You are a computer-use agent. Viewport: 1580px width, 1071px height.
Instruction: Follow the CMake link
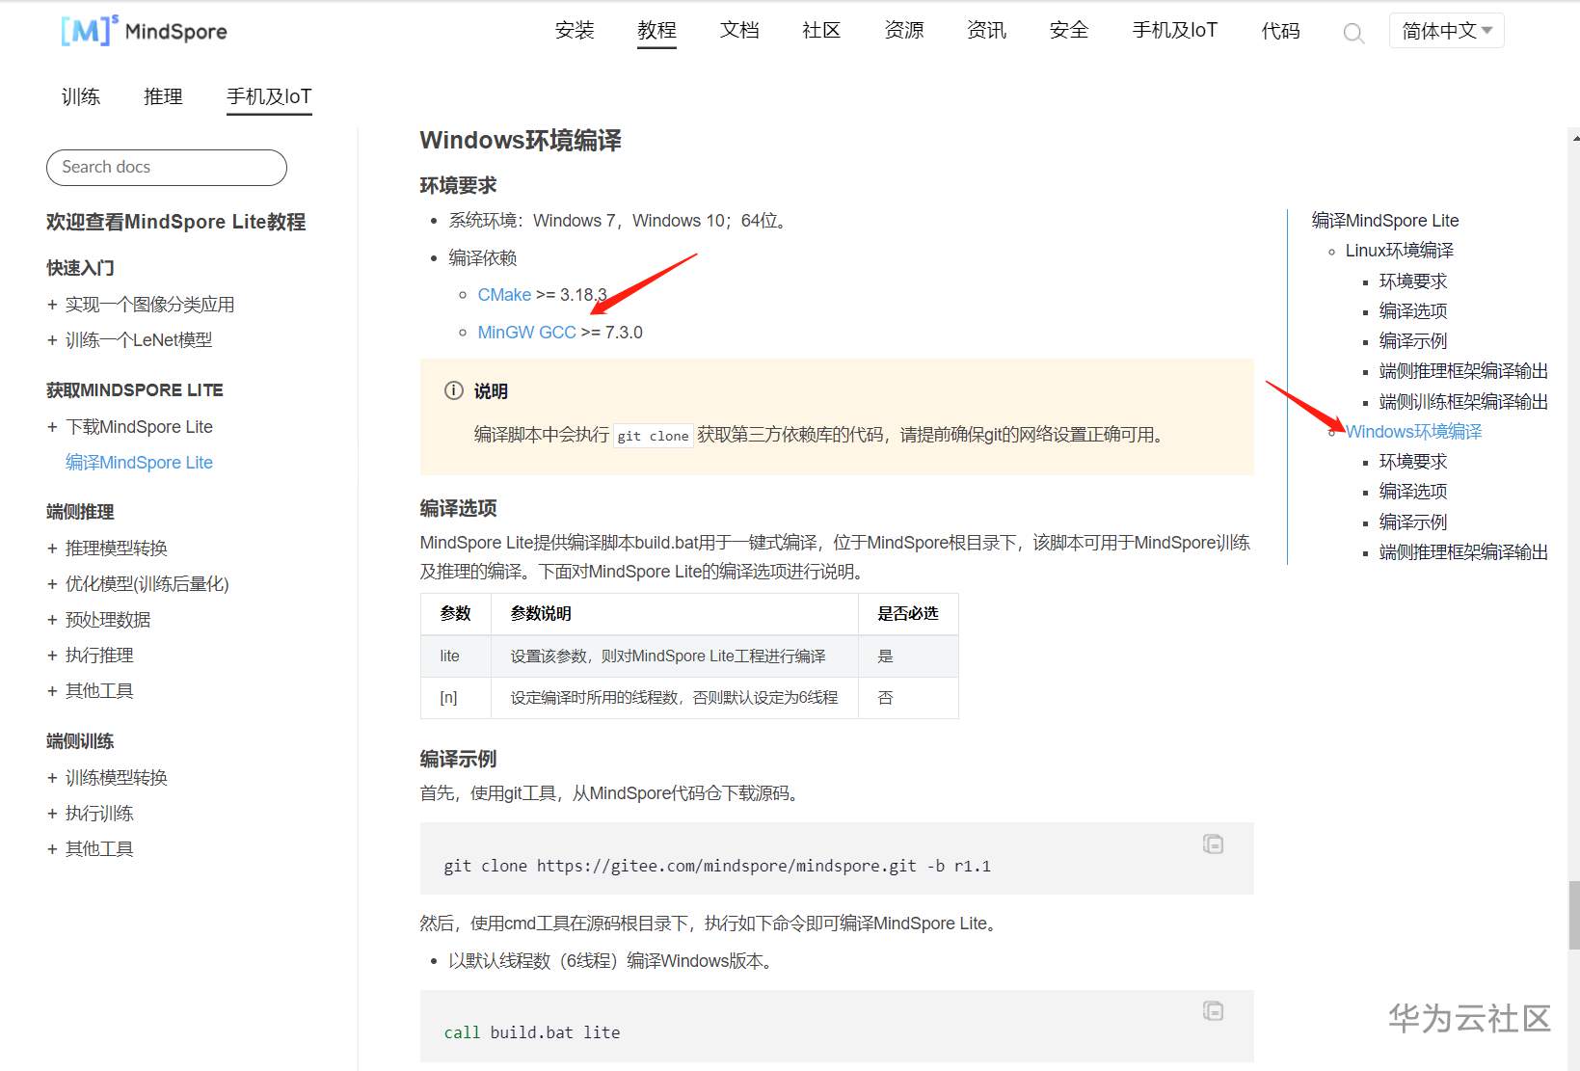(504, 295)
